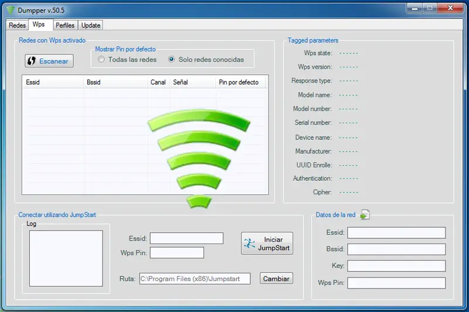469x312 pixels.
Task: Click the Device name label
Action: click(x=314, y=138)
